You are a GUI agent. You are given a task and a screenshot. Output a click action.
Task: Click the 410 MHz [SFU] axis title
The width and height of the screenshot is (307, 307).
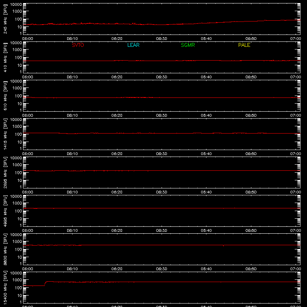5,57
